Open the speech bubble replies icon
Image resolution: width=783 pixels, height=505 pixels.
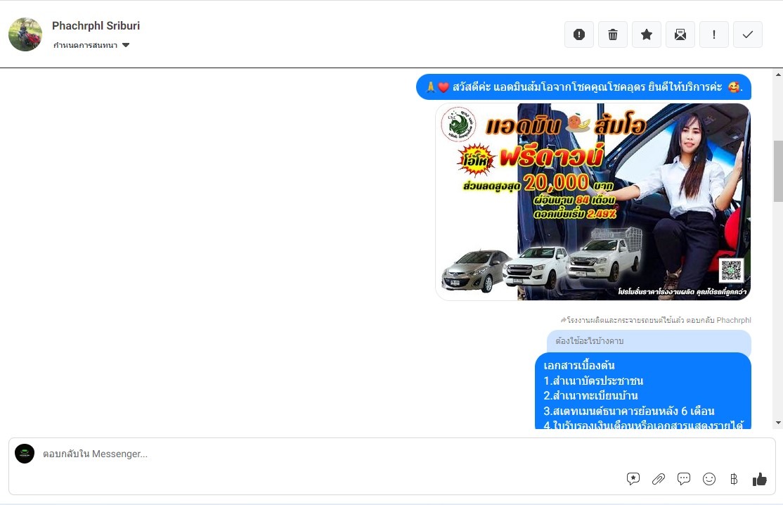[684, 479]
